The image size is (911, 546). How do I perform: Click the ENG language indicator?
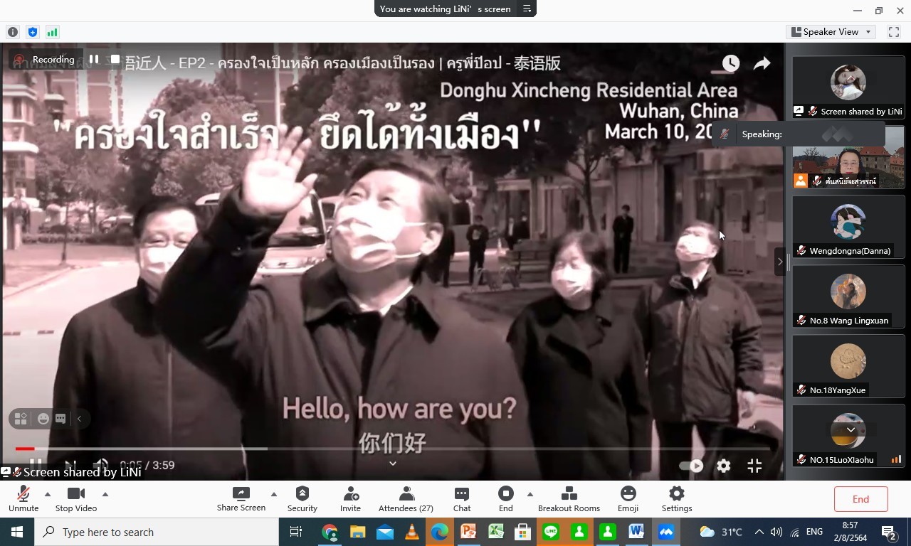[x=814, y=532]
